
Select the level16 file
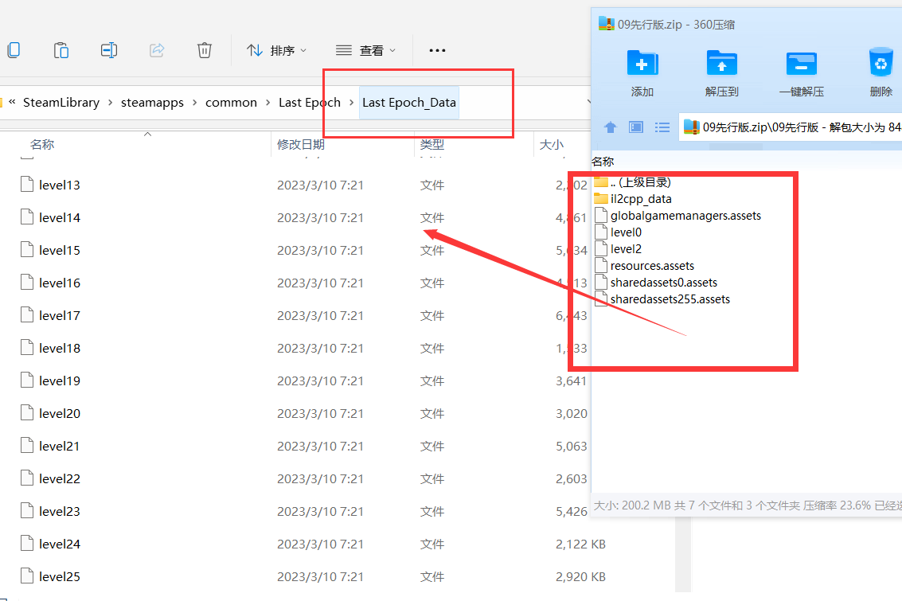pyautogui.click(x=59, y=283)
